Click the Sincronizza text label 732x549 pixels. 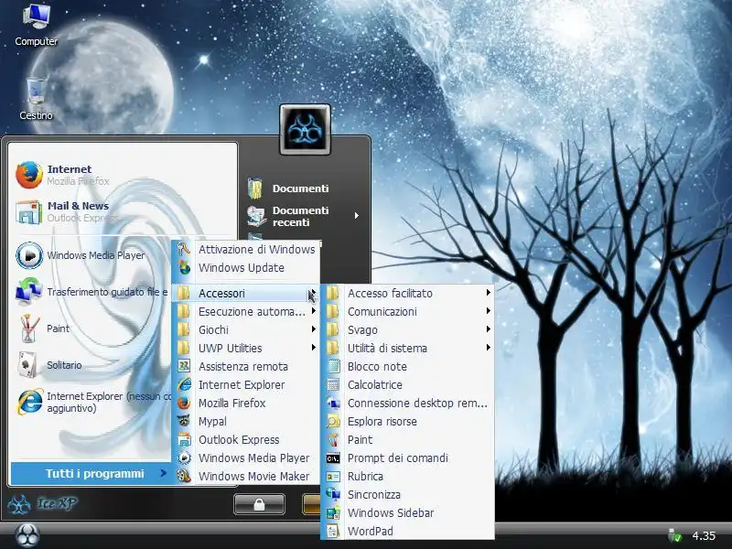pos(373,494)
